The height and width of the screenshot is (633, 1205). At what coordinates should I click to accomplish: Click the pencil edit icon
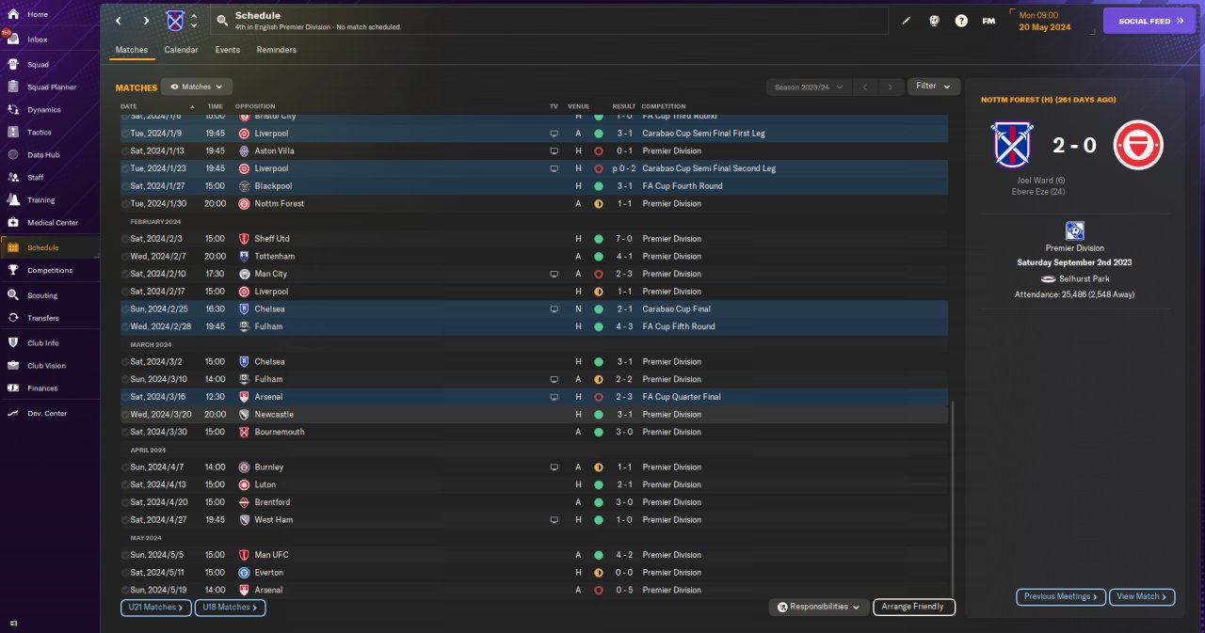907,21
